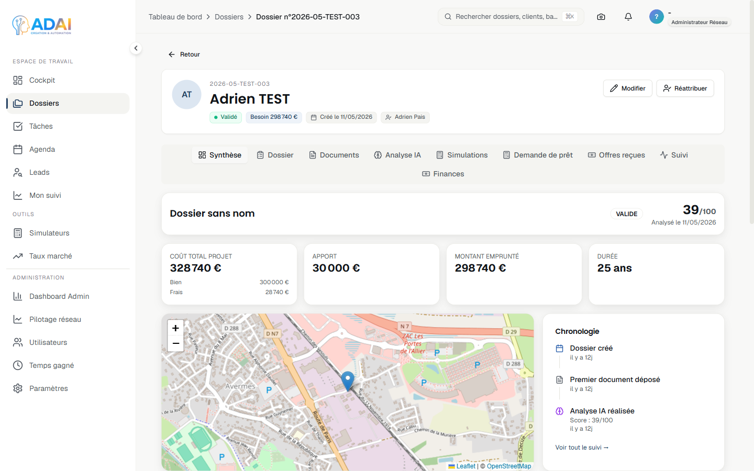Open the Demande de prêt tab

coord(538,155)
